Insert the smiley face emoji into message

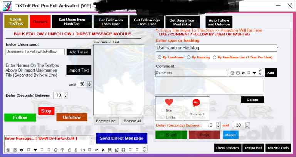8,149
